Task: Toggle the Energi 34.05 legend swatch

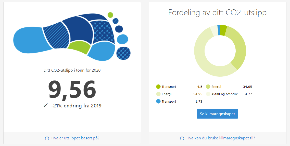Action: click(208, 87)
